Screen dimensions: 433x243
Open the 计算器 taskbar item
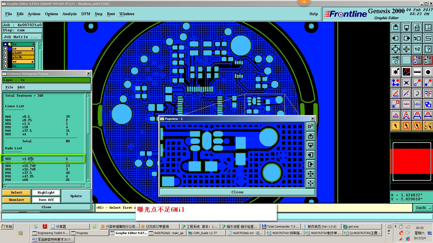70,227
